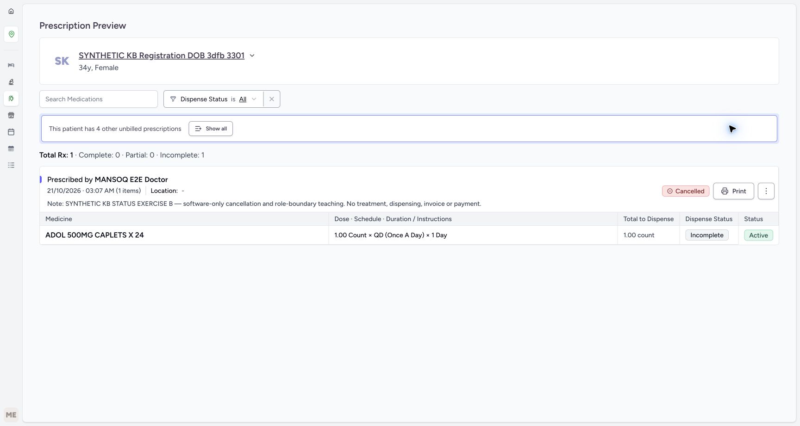Viewport: 800px width, 426px height.
Task: Open the list sidebar icon
Action: 11,165
